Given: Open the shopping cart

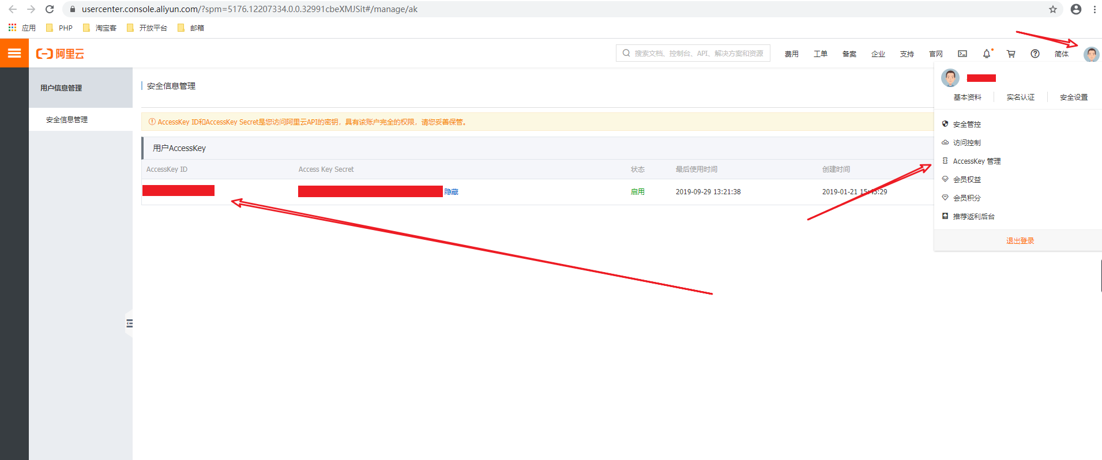Looking at the screenshot, I should coord(1011,54).
